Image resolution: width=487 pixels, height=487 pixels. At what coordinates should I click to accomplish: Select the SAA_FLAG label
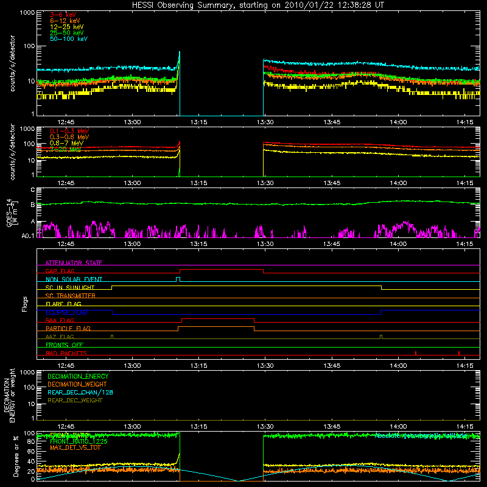click(60, 320)
